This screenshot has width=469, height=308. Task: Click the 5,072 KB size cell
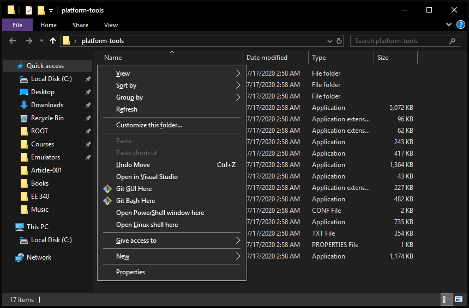[x=401, y=108]
